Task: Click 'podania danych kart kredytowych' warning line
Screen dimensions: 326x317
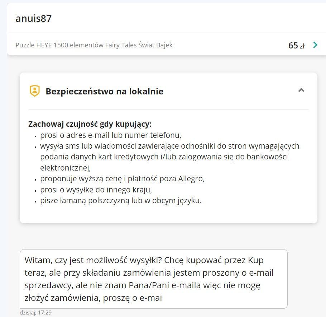Action: (164, 157)
